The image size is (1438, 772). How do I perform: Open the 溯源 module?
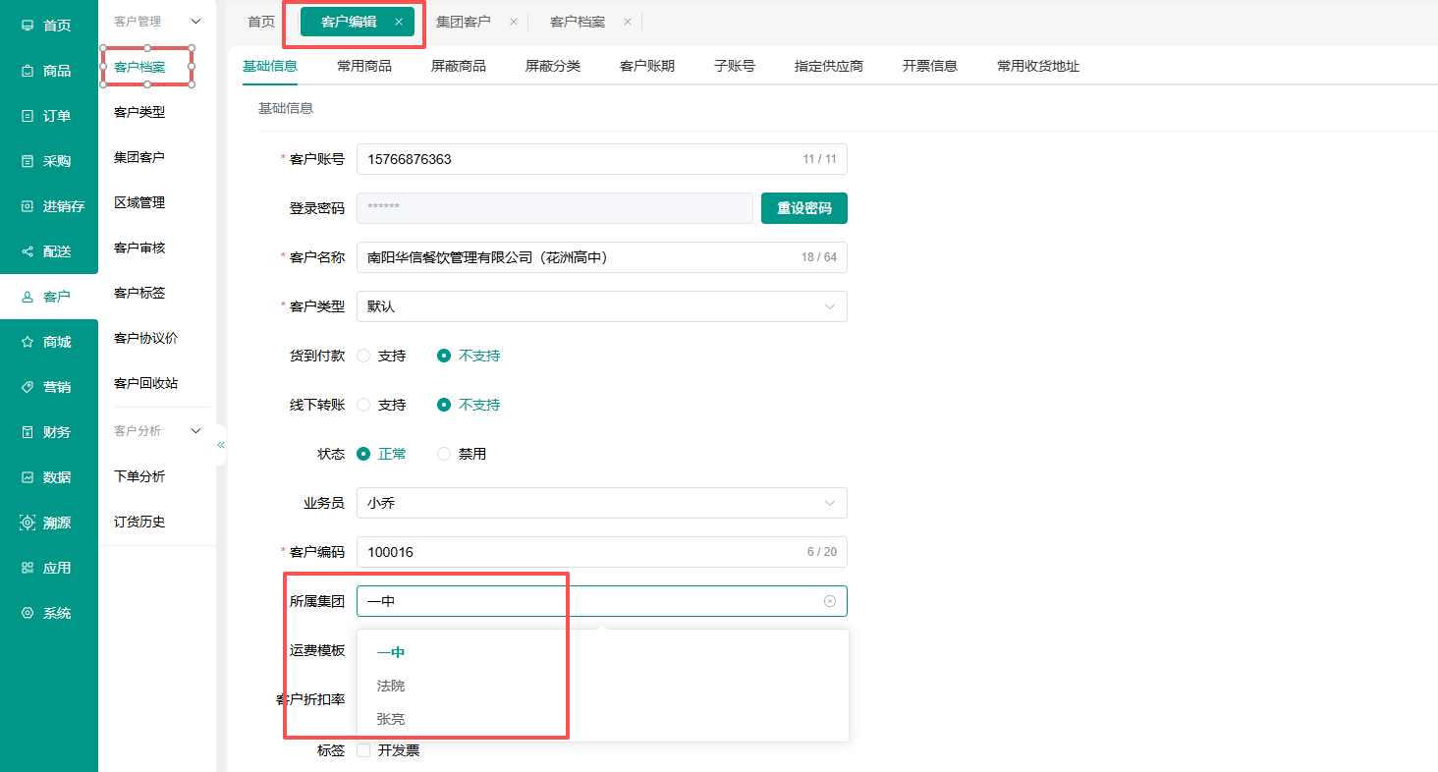click(x=49, y=523)
